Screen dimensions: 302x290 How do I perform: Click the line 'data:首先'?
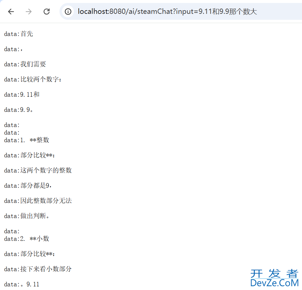click(x=19, y=34)
